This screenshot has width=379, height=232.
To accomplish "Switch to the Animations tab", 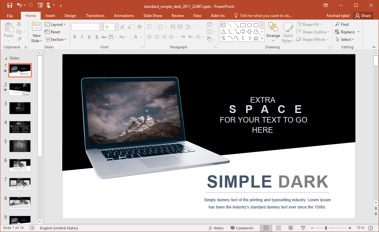I will pyautogui.click(x=124, y=16).
